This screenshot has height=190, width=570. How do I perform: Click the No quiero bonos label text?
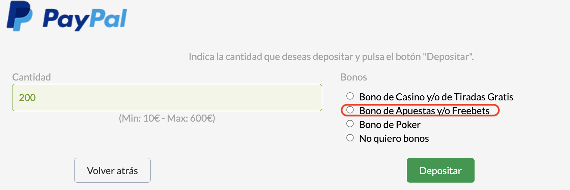394,138
